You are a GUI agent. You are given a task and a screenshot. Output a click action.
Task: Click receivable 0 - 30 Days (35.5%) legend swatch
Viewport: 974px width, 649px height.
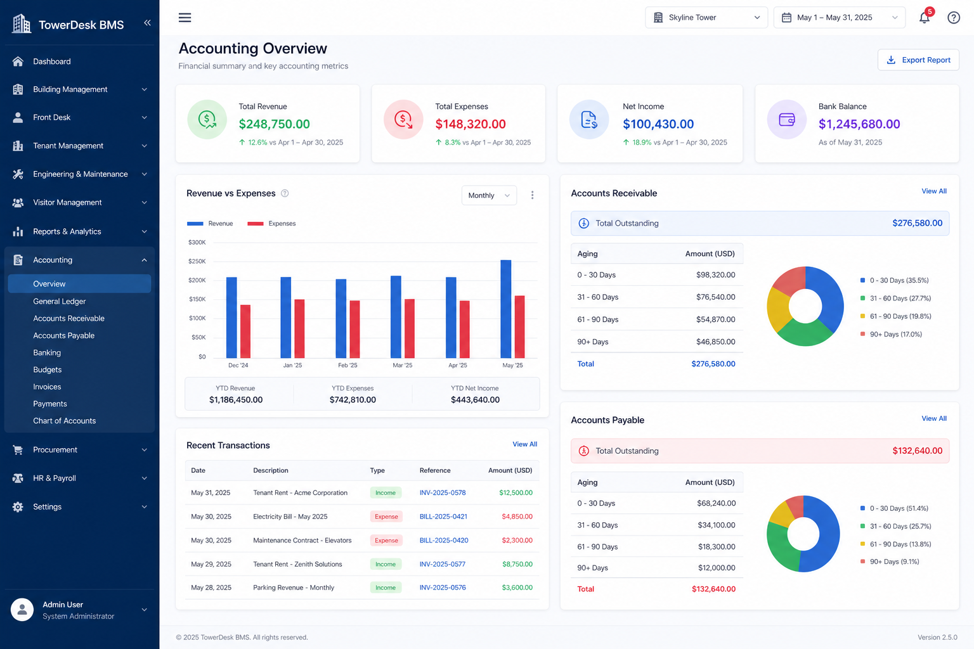862,280
